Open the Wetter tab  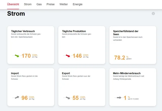tap(64, 4)
